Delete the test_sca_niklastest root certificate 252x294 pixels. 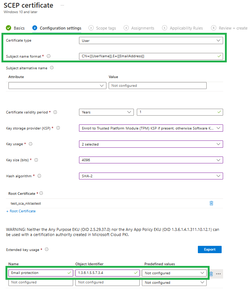point(211,203)
